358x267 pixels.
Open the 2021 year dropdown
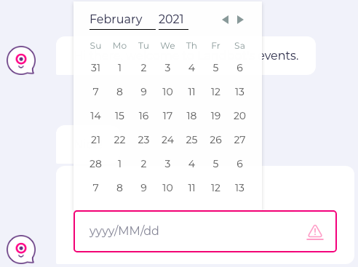coord(173,20)
